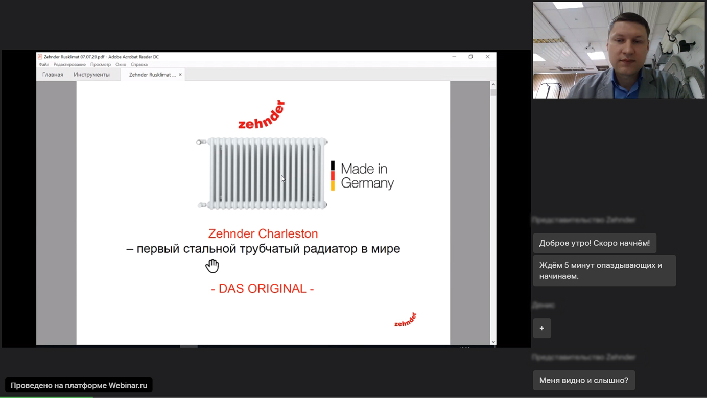Click the scroll down arrow of PDF scrollbar

(x=493, y=342)
